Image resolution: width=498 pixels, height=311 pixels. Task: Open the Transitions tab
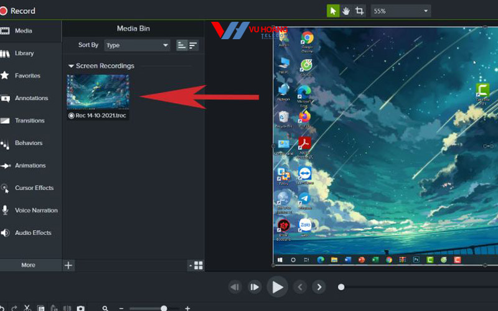click(x=31, y=121)
